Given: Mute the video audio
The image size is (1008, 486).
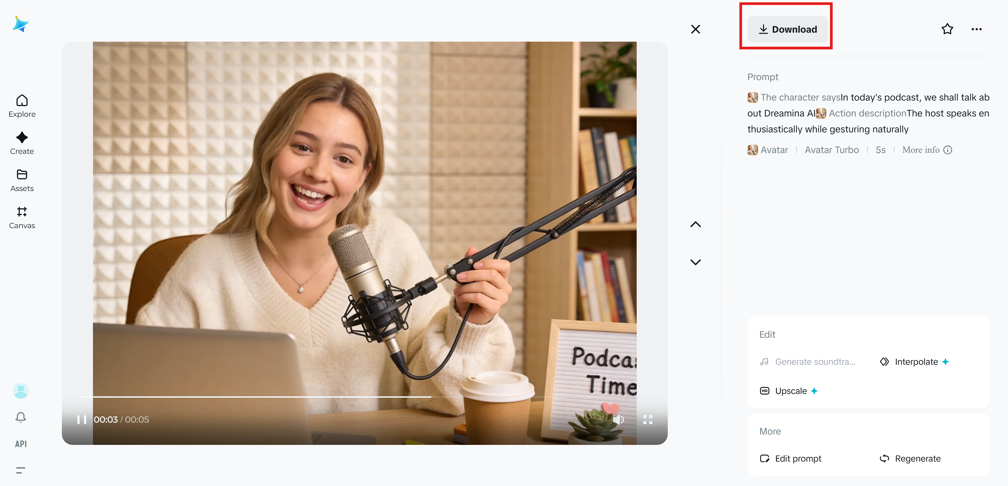Looking at the screenshot, I should point(619,420).
